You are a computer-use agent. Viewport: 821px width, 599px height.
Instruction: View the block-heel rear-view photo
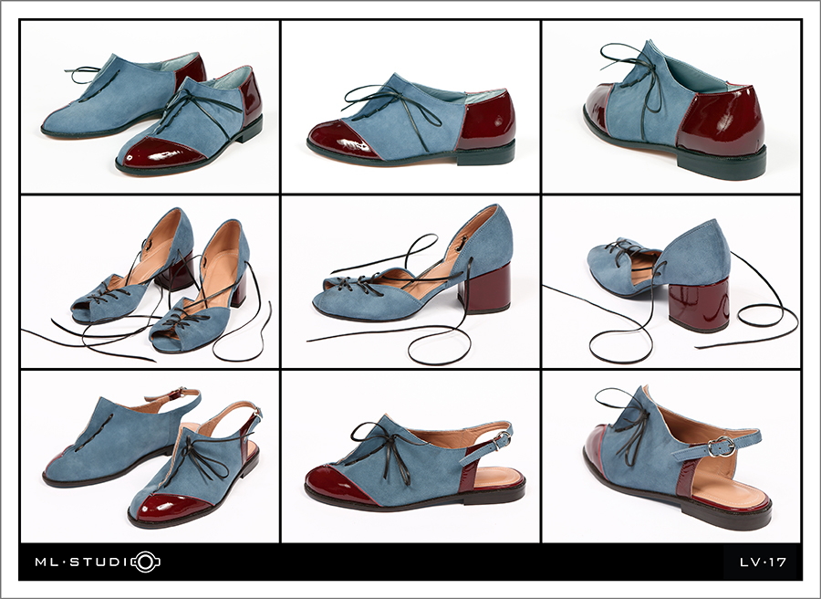click(671, 282)
